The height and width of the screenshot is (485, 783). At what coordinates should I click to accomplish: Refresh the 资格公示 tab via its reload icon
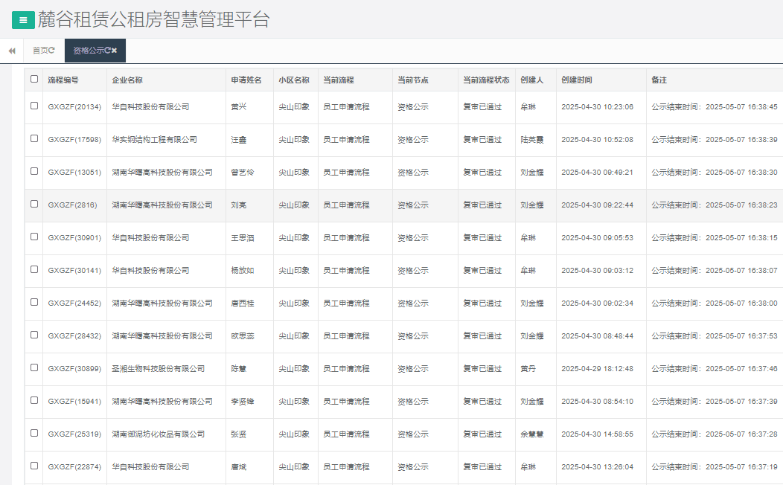pyautogui.click(x=108, y=51)
